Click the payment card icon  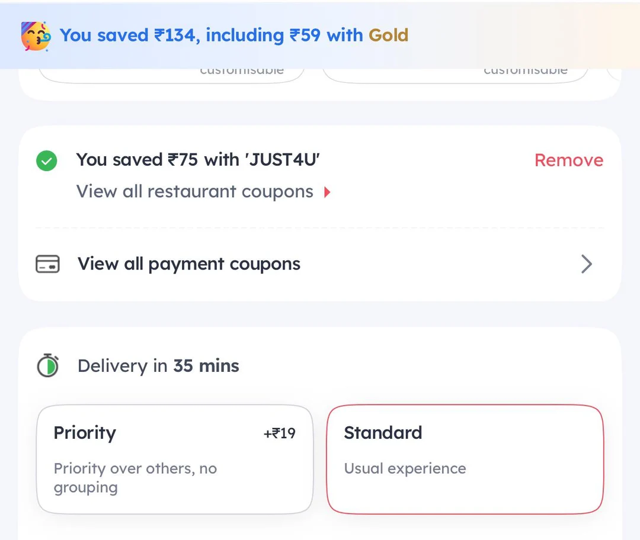(x=47, y=264)
